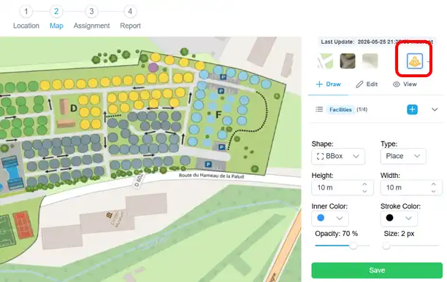Click the stroke Size slider handle
This screenshot has height=282, width=447.
tap(386, 246)
